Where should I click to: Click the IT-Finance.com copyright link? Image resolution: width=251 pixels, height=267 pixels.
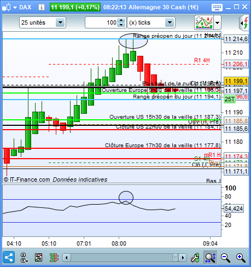pyautogui.click(x=27, y=179)
